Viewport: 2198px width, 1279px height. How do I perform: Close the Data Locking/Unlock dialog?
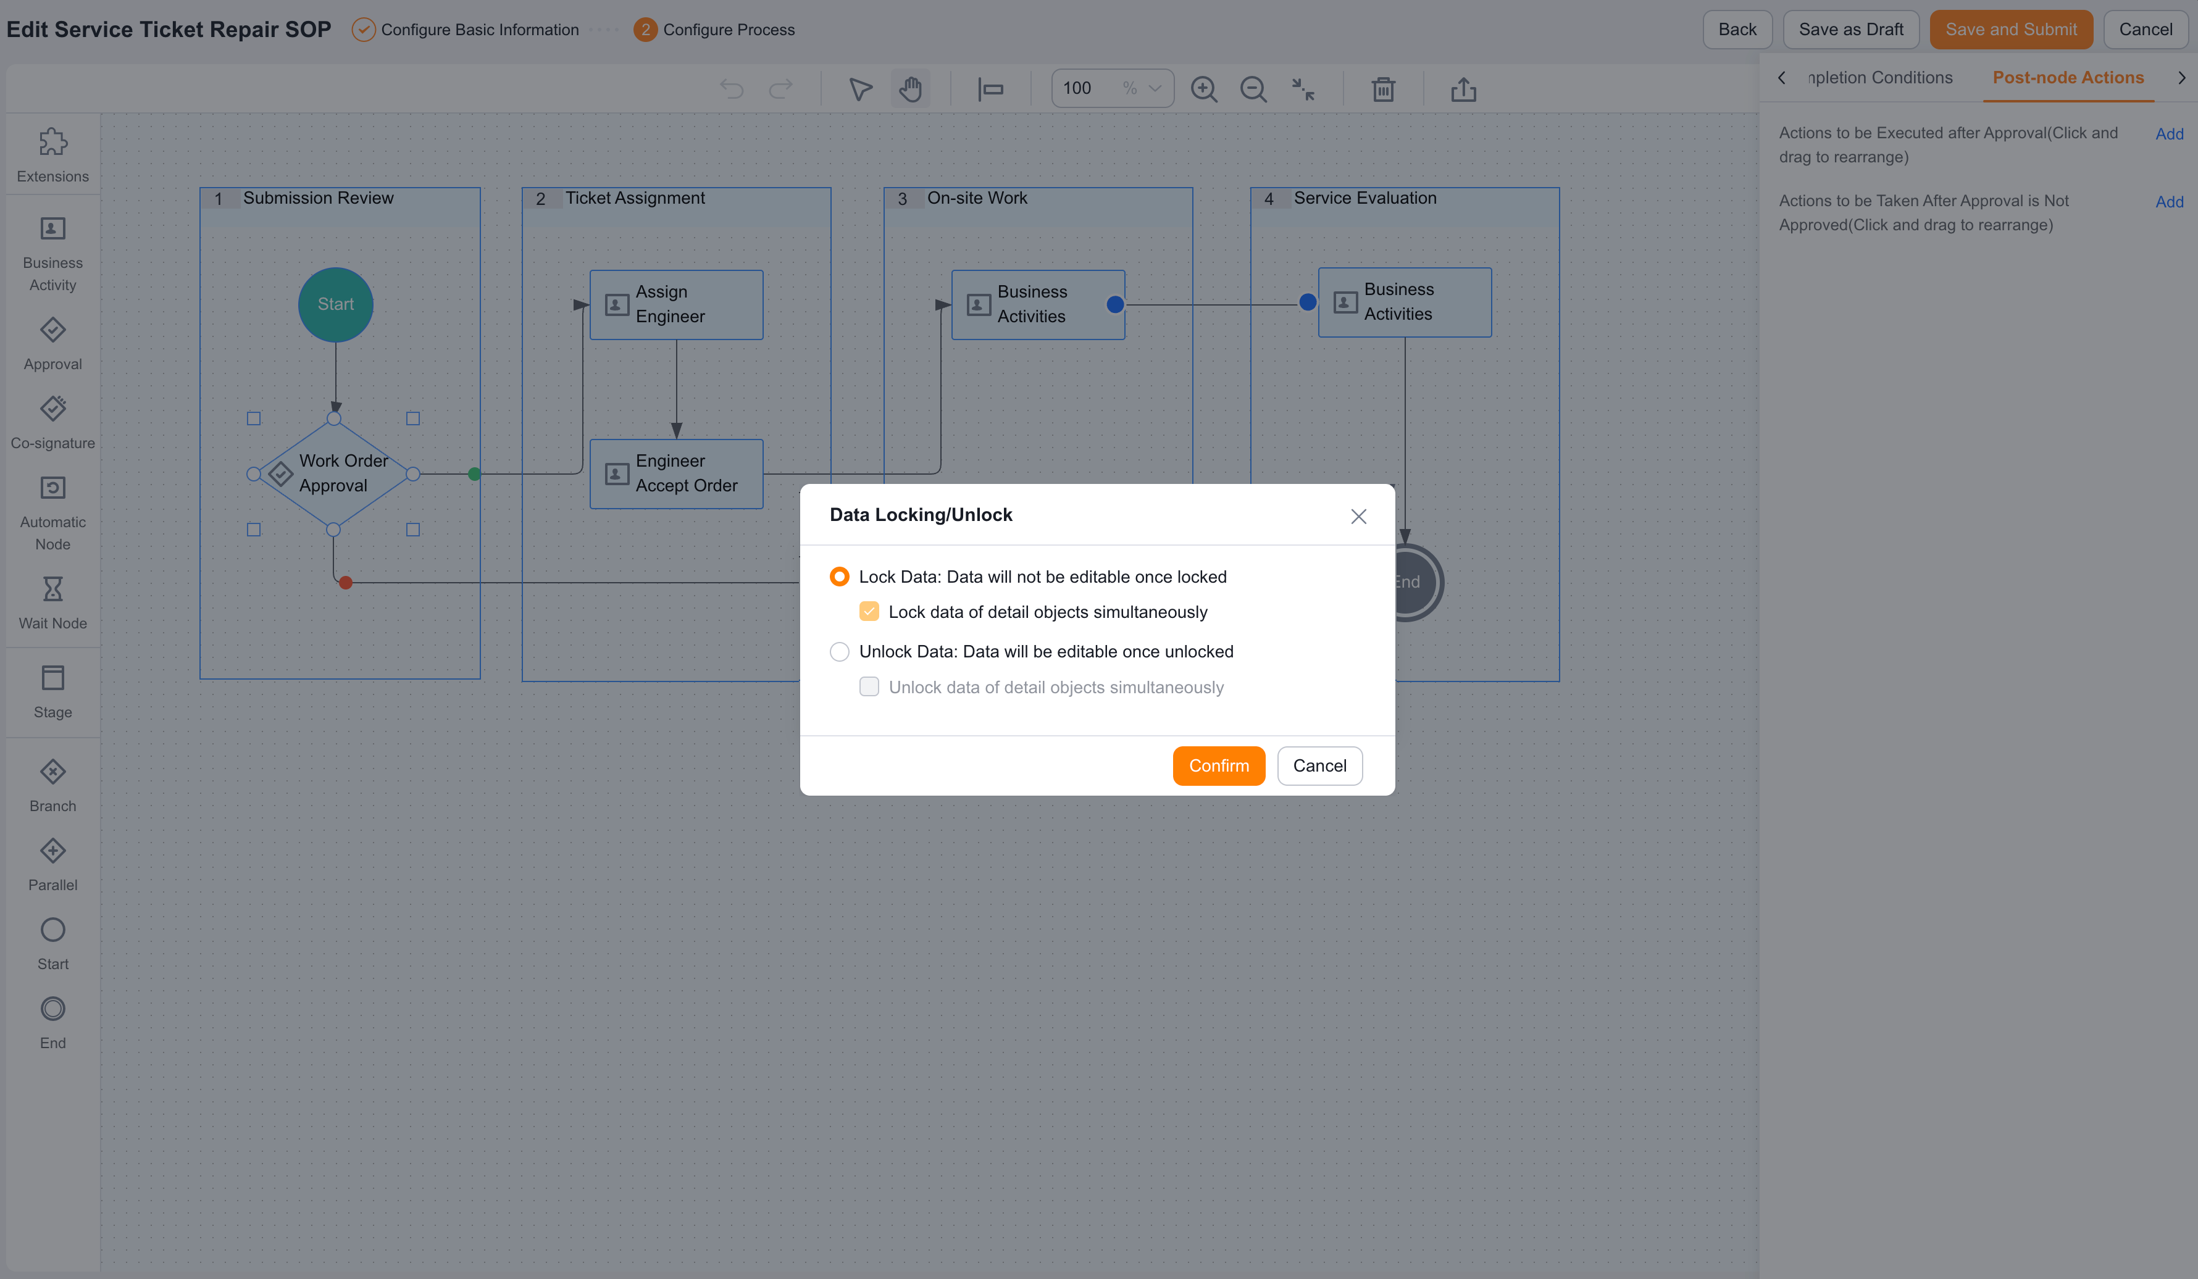click(x=1358, y=516)
